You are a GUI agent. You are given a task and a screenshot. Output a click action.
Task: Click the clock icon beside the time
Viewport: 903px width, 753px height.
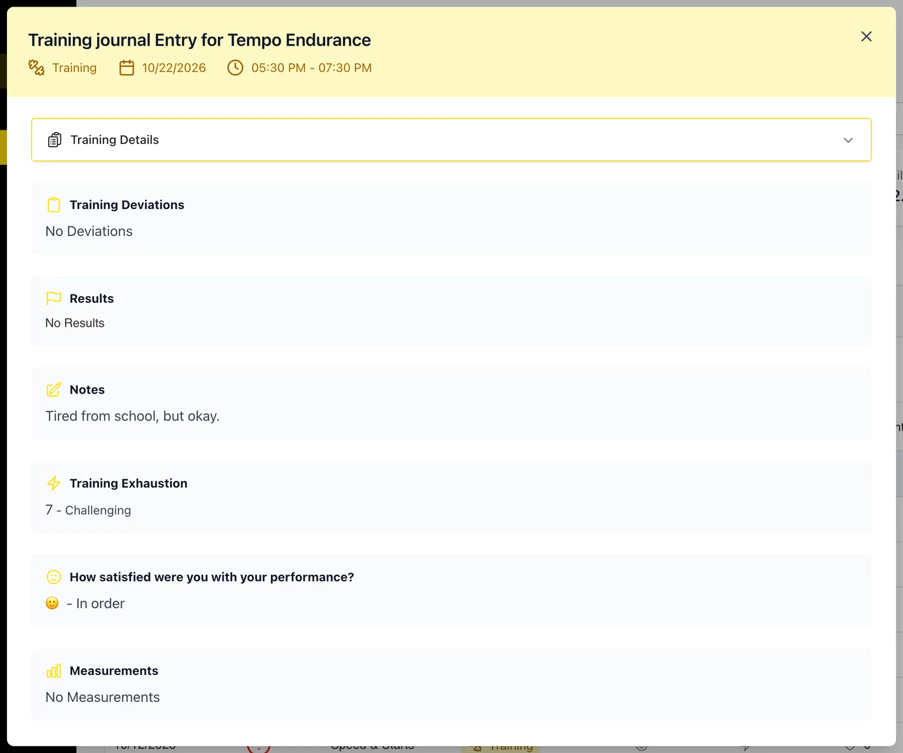(235, 68)
